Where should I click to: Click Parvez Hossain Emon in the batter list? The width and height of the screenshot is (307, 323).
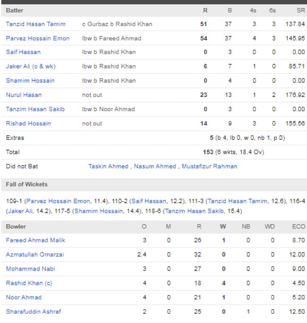tap(37, 38)
